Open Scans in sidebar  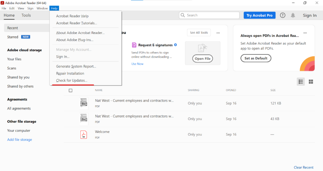pos(12,68)
